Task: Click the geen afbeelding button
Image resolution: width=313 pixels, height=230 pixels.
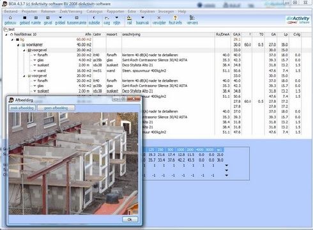Action: point(56,108)
